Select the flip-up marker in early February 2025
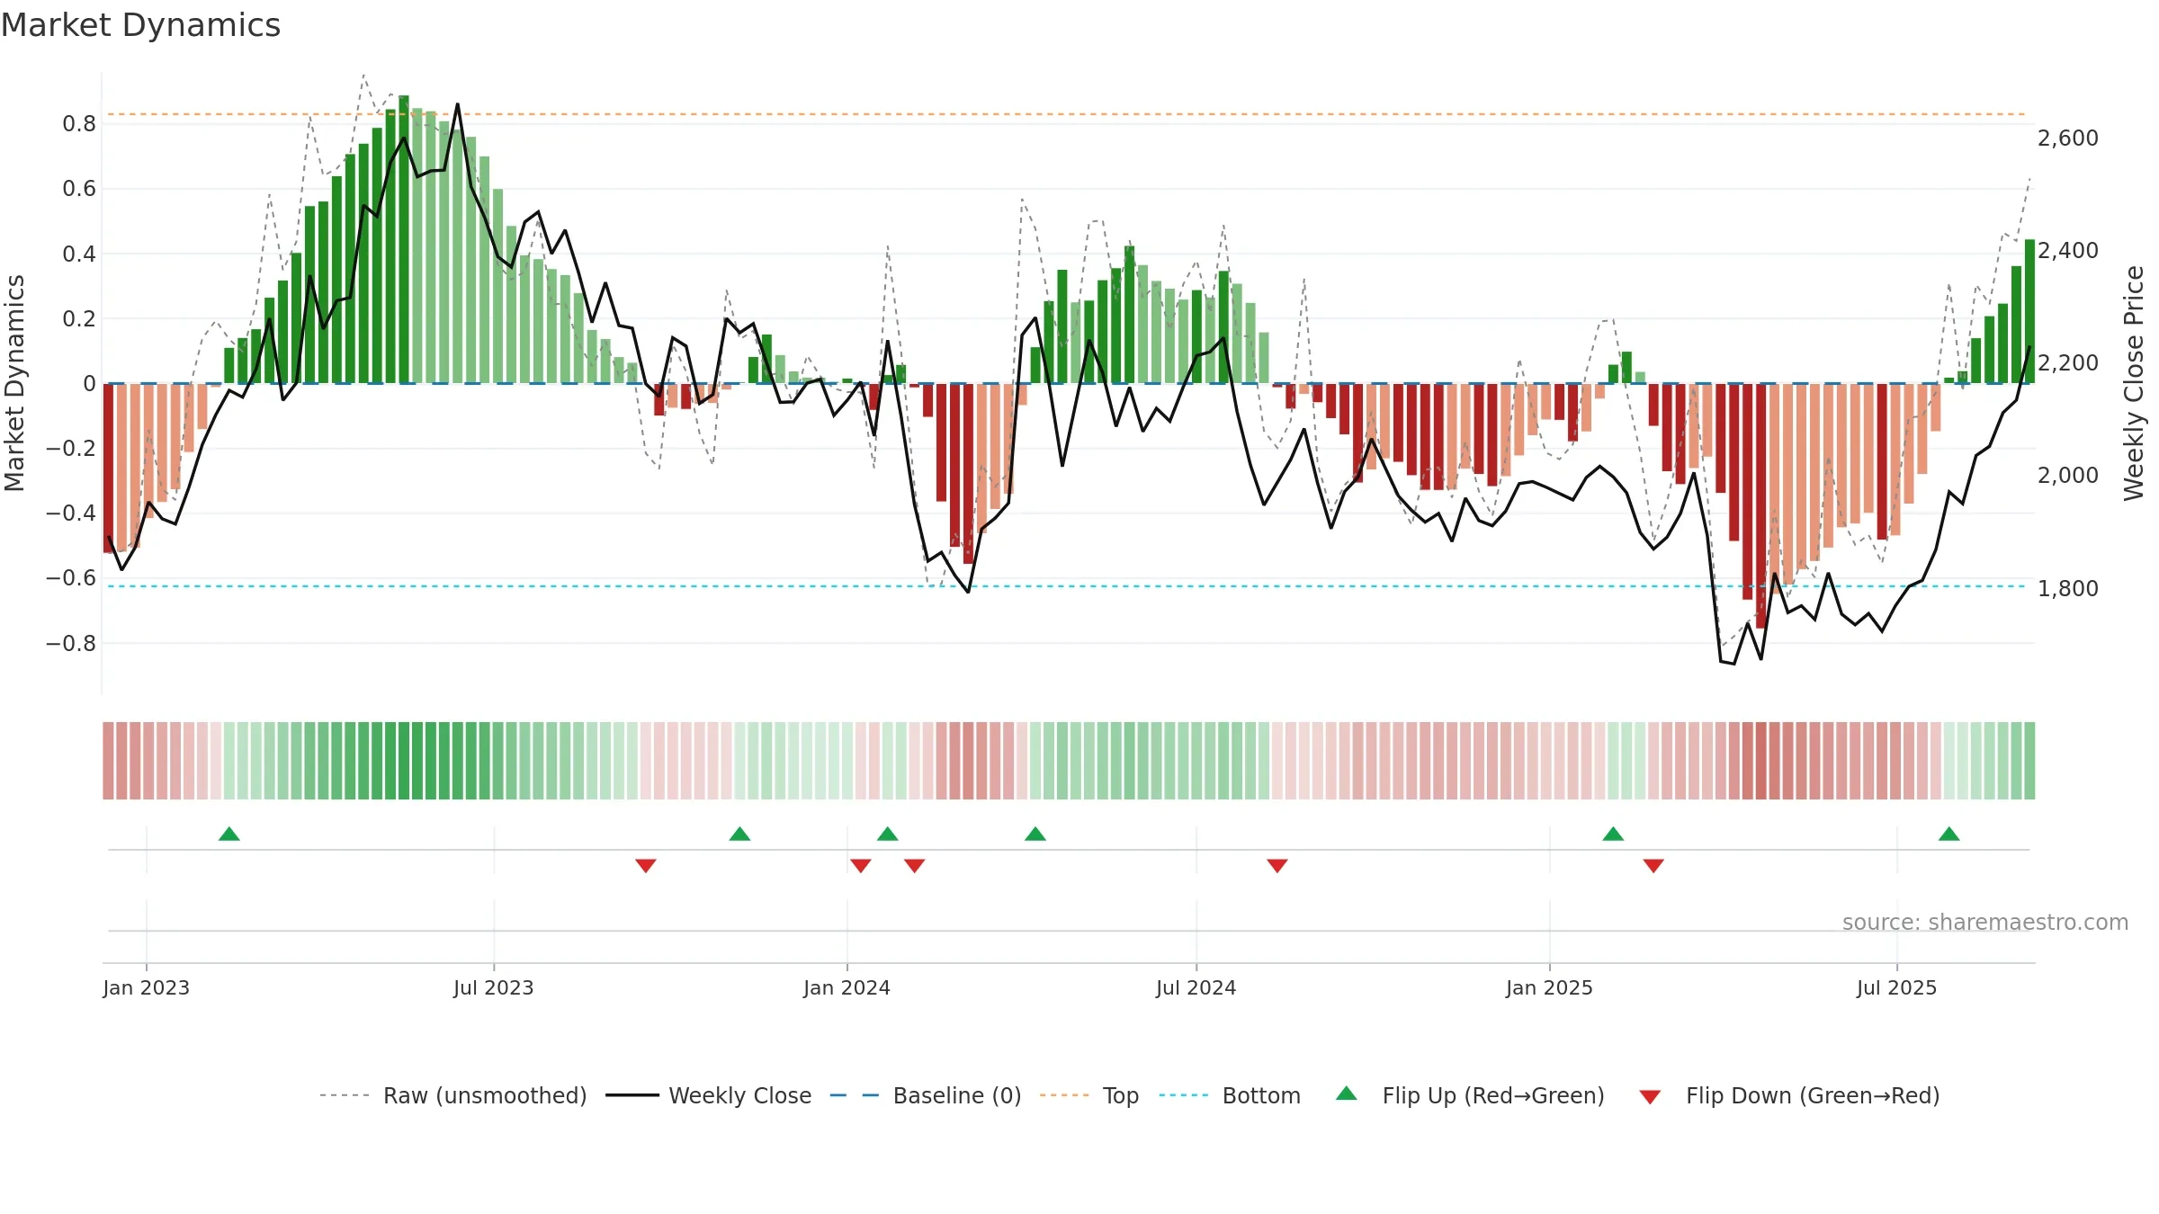Image resolution: width=2159 pixels, height=1214 pixels. click(x=1613, y=834)
